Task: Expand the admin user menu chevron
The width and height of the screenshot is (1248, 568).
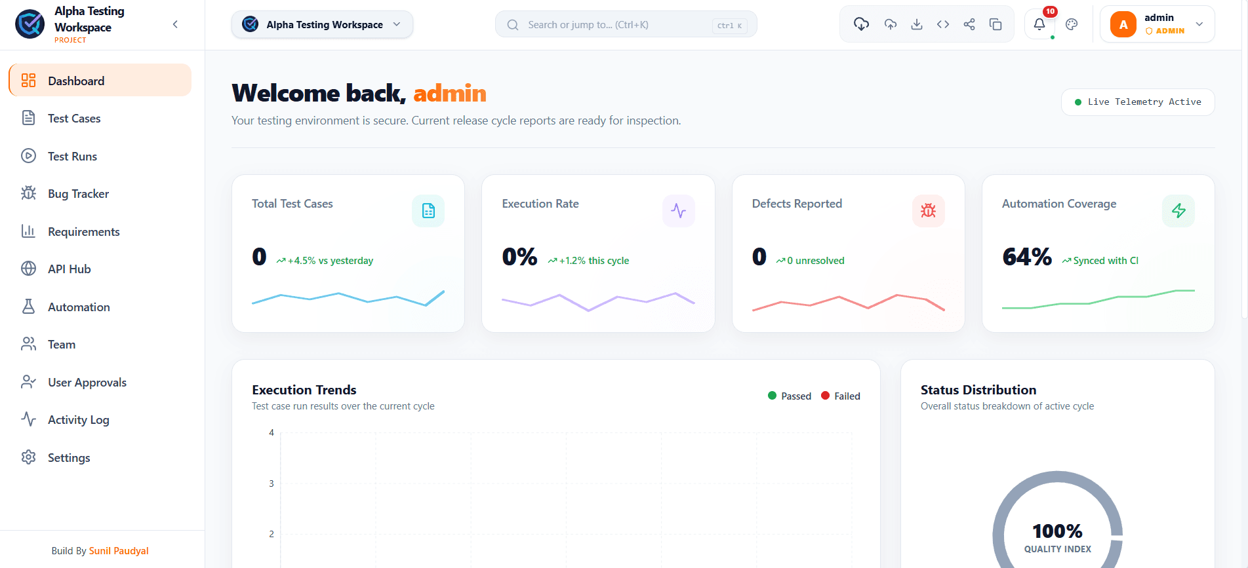Action: click(x=1199, y=24)
